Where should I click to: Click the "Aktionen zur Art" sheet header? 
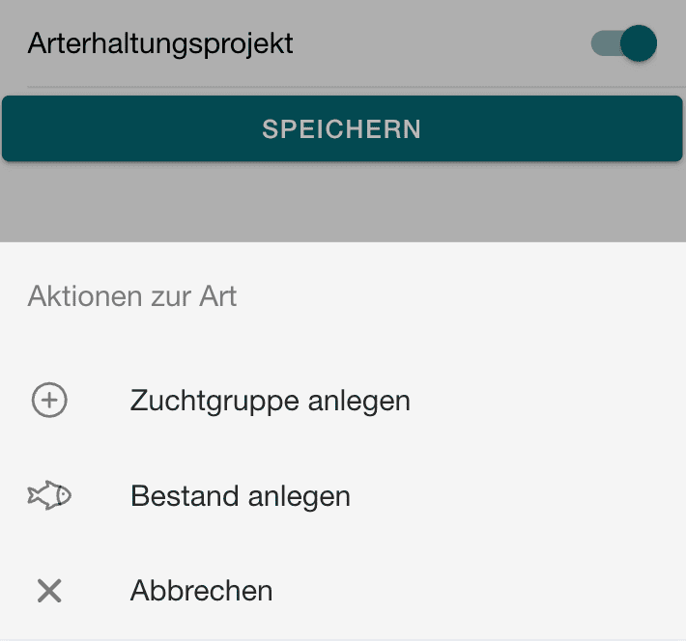(132, 295)
